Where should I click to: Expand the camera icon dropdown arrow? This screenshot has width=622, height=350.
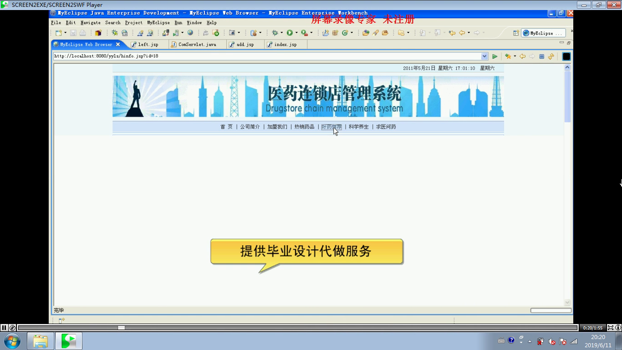tap(239, 33)
